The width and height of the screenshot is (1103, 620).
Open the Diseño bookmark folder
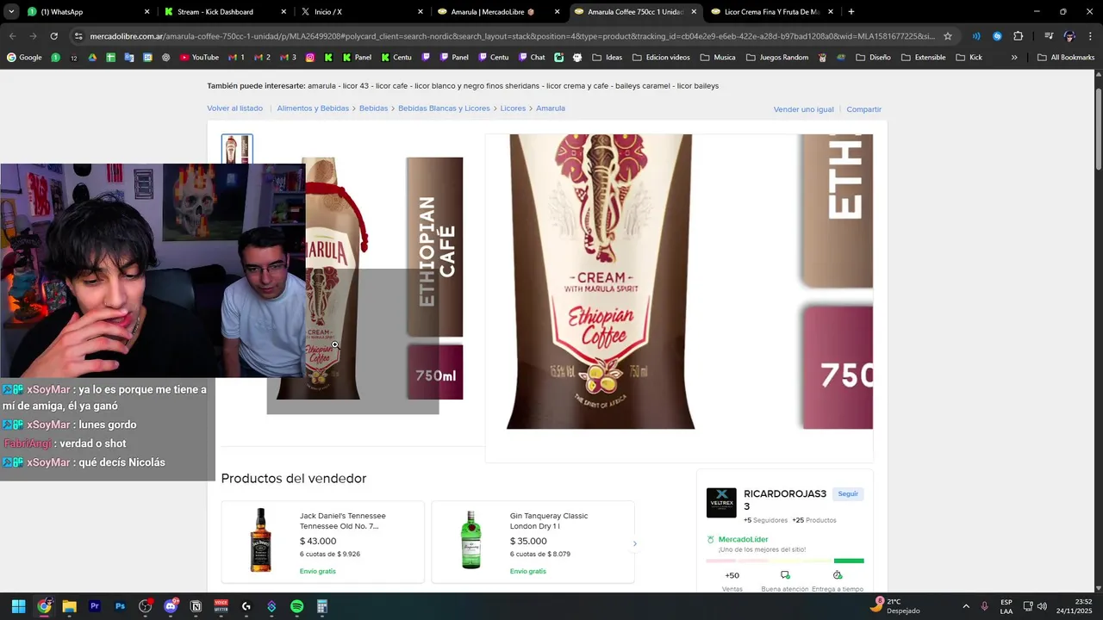point(873,58)
